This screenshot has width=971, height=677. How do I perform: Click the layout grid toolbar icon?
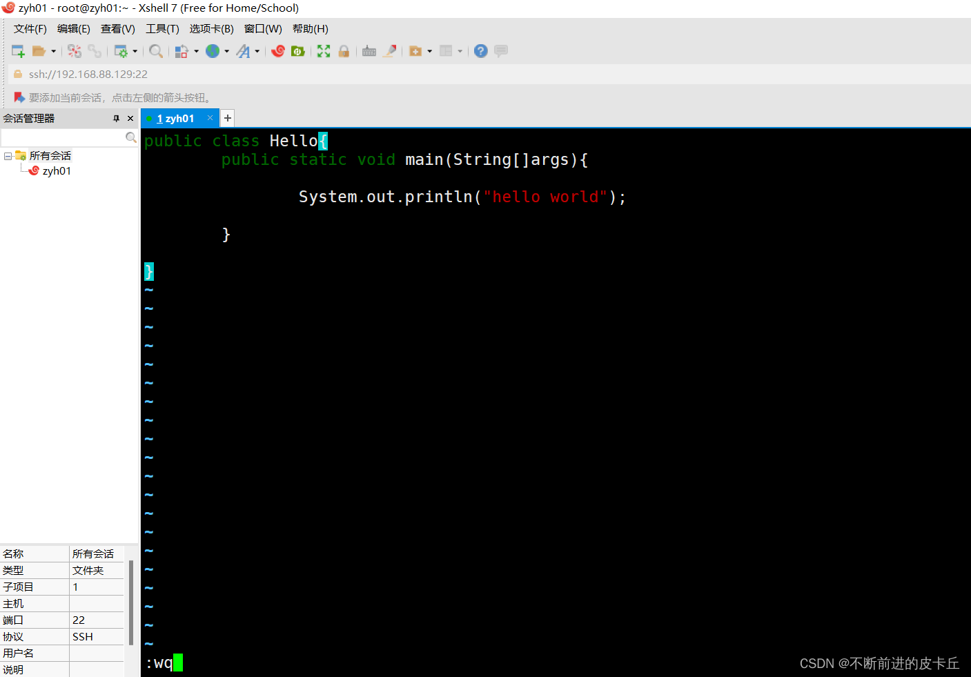[446, 51]
